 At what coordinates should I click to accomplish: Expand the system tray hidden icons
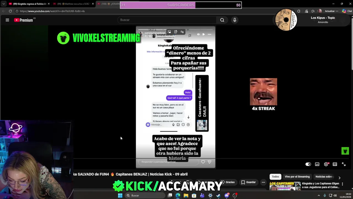[x=319, y=195]
